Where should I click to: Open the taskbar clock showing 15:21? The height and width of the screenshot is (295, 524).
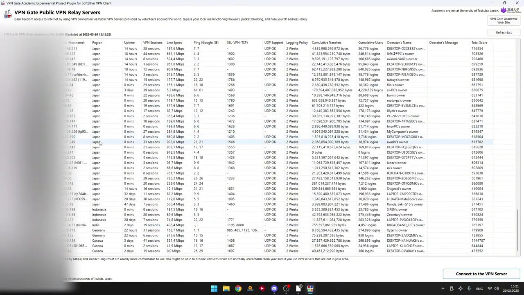tap(511, 288)
